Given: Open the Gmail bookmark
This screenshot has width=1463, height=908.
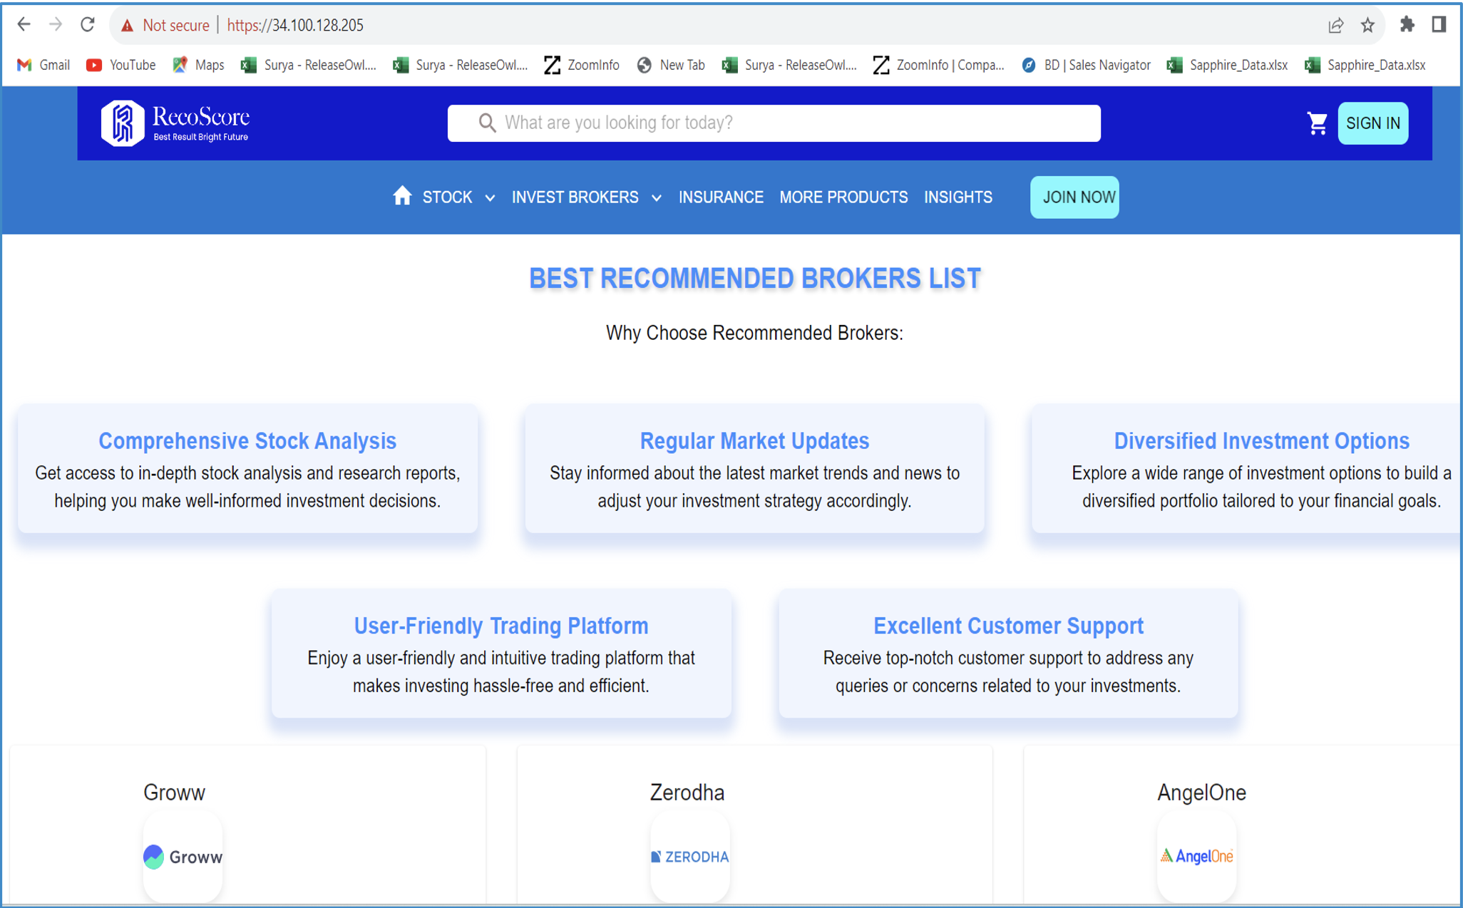Looking at the screenshot, I should click(x=43, y=65).
